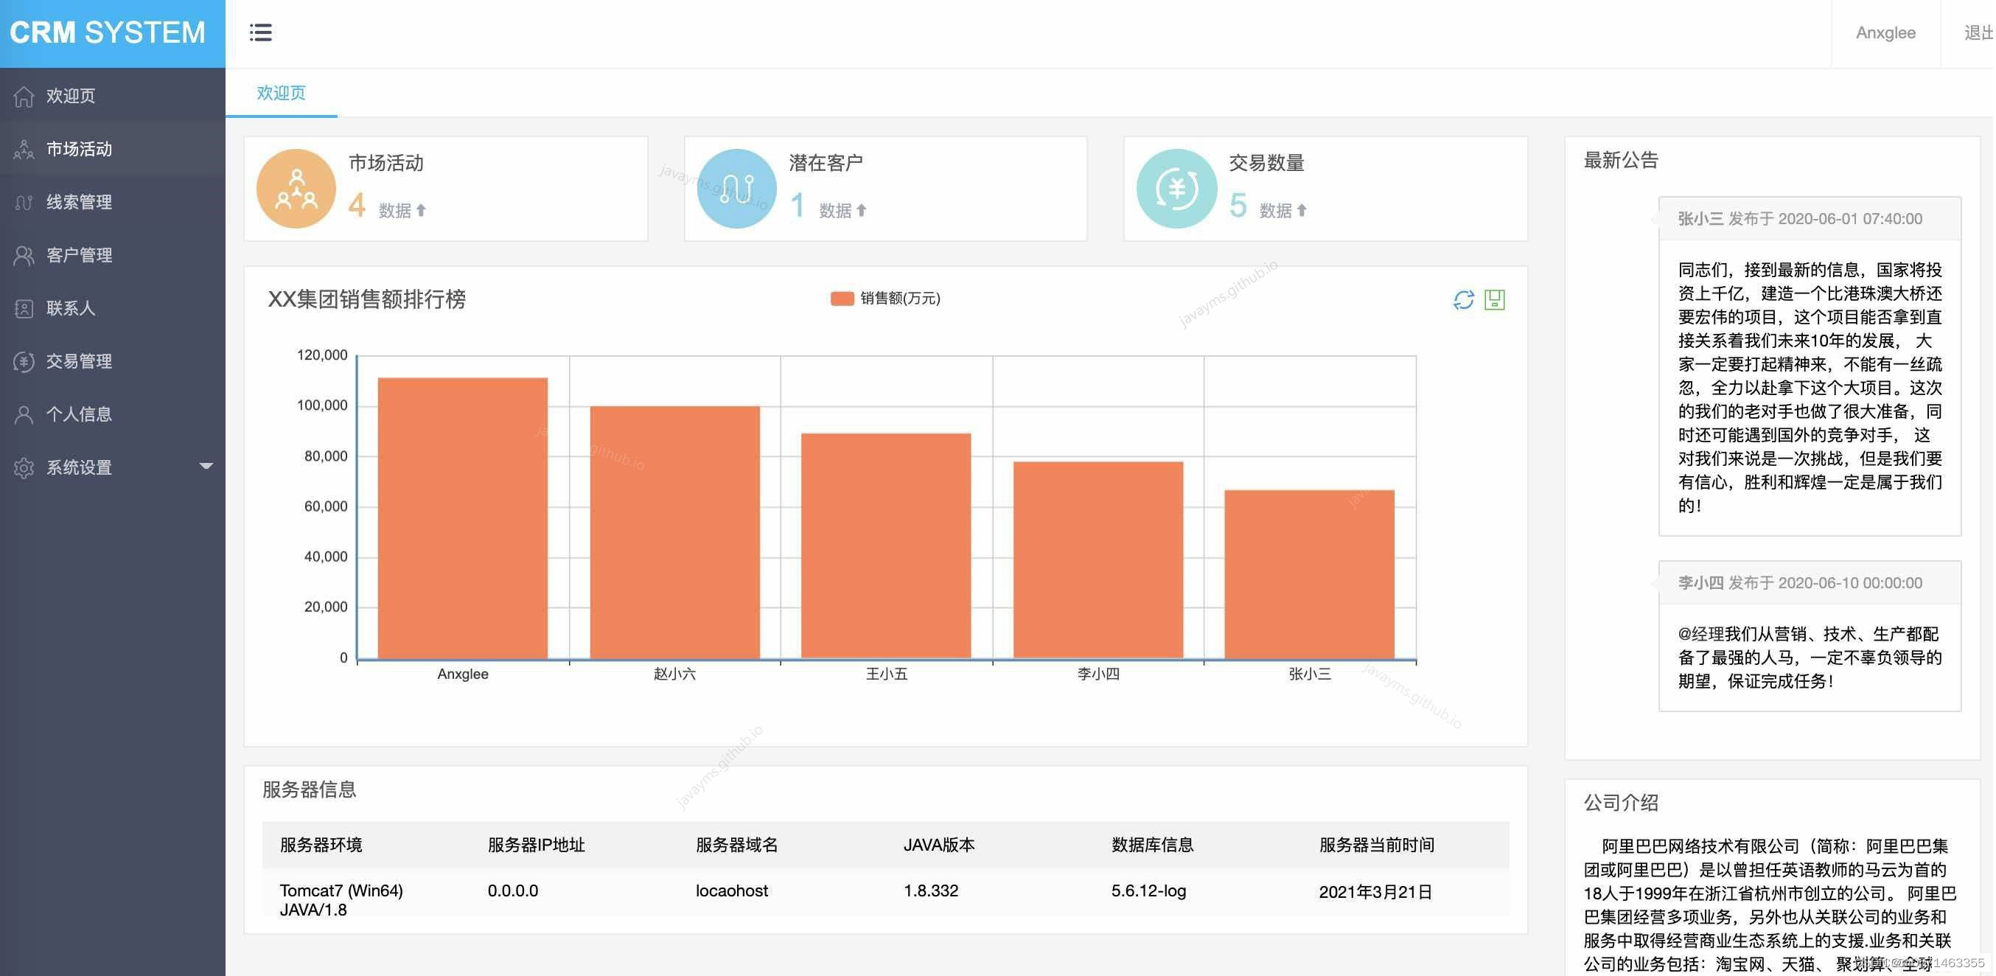This screenshot has width=1996, height=976.
Task: Click the home icon beside 欢迎页
Action: 24,96
